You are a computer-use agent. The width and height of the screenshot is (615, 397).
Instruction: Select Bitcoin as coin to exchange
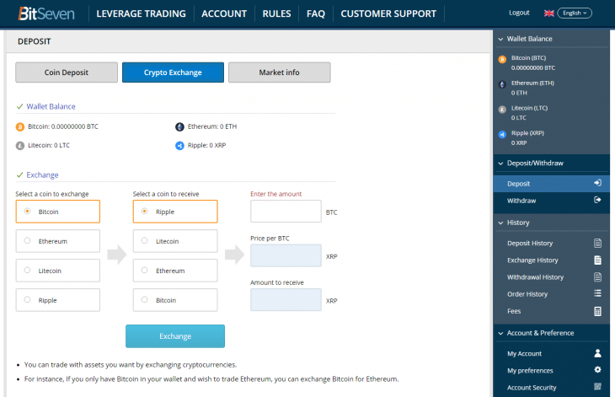coord(58,212)
